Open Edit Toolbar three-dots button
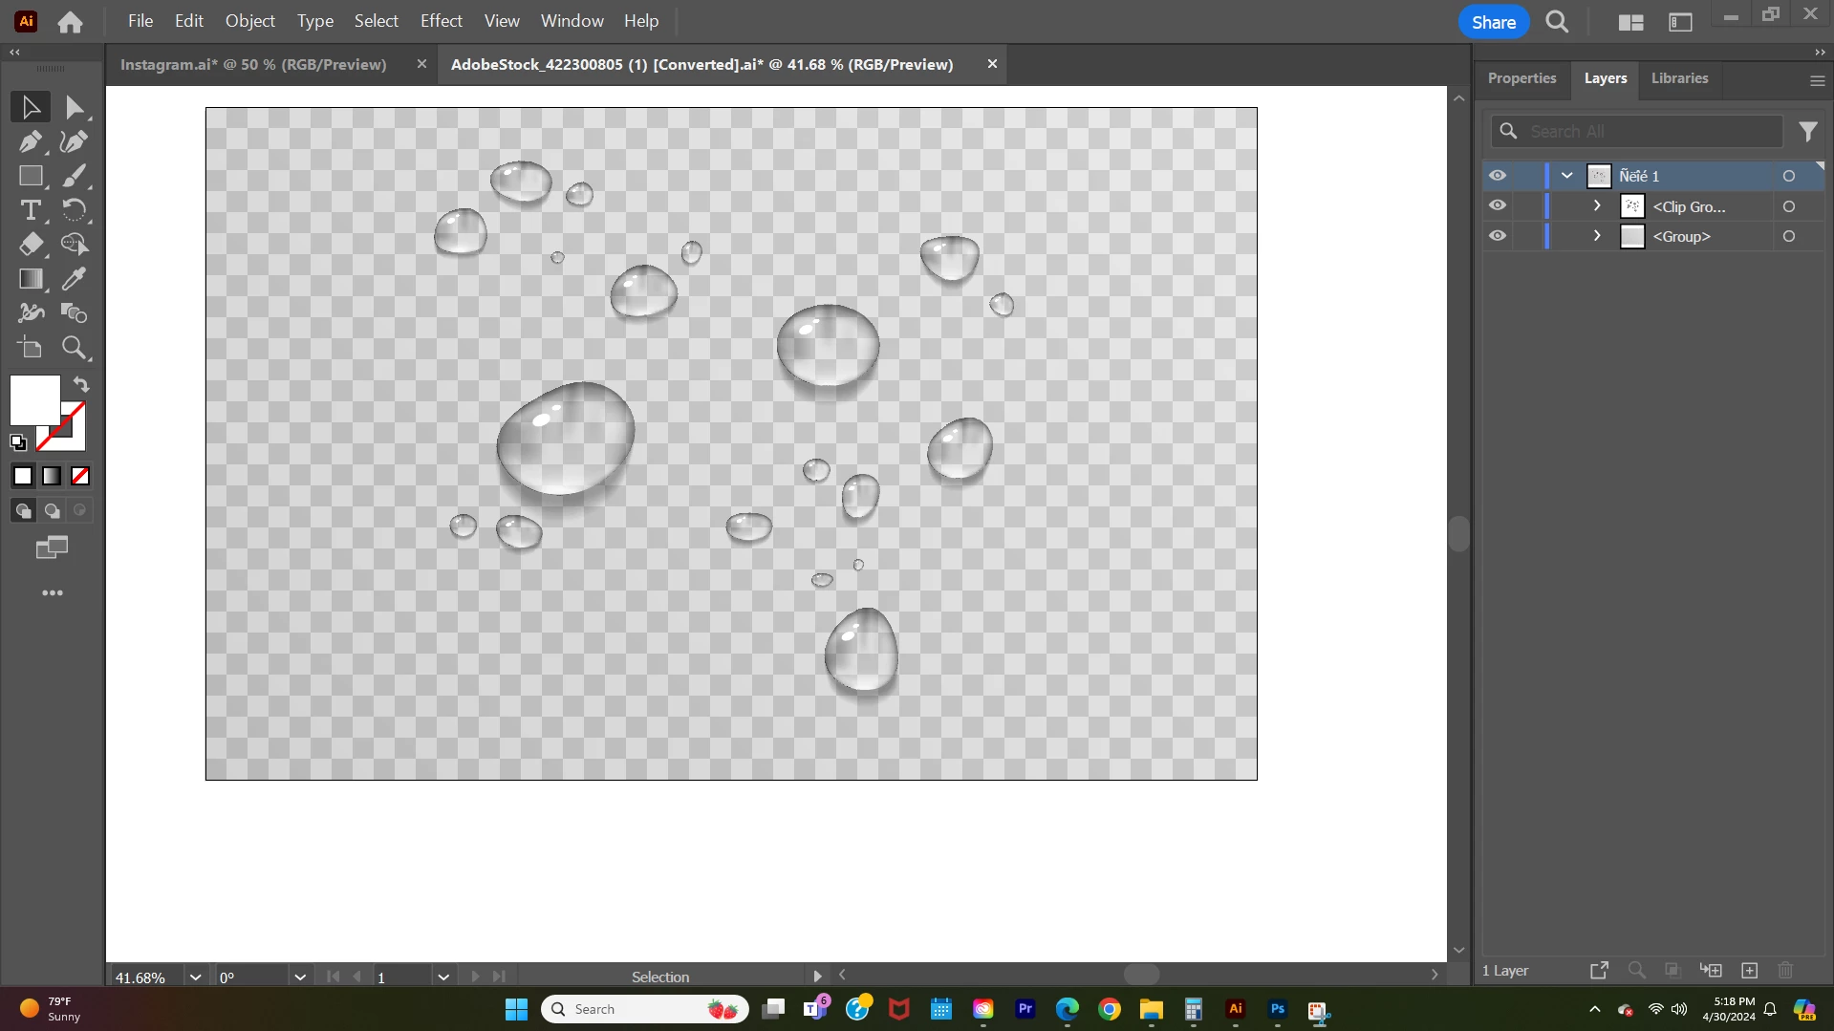The height and width of the screenshot is (1031, 1834). coord(53,593)
